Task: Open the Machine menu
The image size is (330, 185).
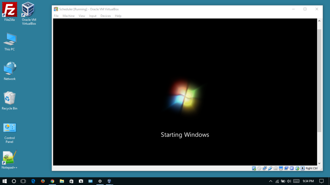Action: (68, 16)
